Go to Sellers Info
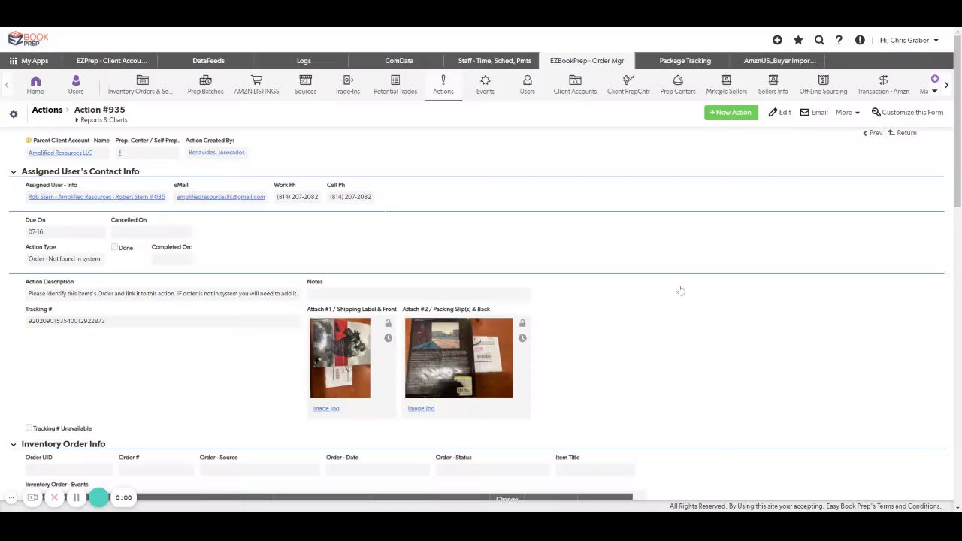 (773, 85)
